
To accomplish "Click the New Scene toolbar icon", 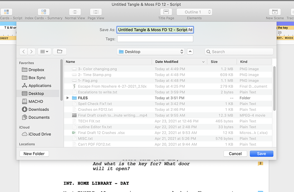I will coord(275,12).
